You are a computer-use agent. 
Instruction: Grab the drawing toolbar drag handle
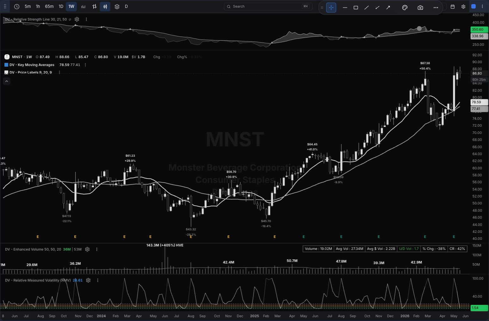tap(322, 7)
